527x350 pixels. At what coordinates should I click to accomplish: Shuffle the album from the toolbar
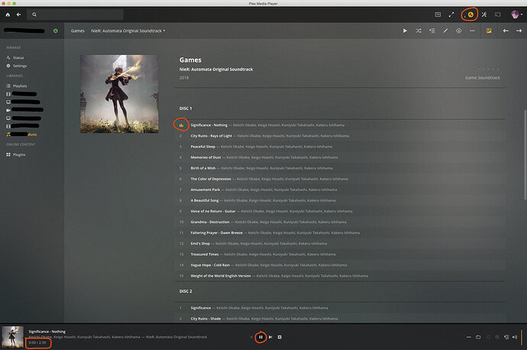[x=419, y=31]
